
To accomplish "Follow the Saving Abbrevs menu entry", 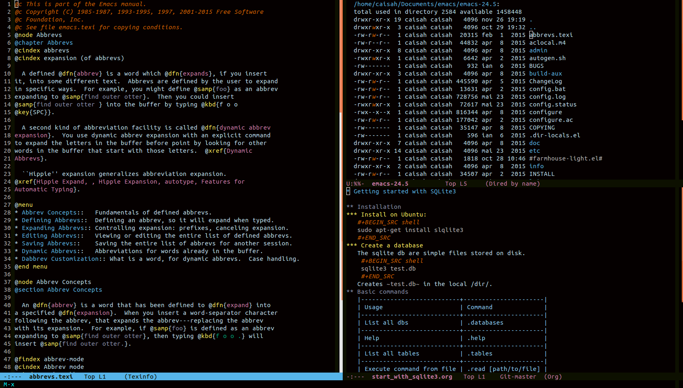I will [47, 243].
